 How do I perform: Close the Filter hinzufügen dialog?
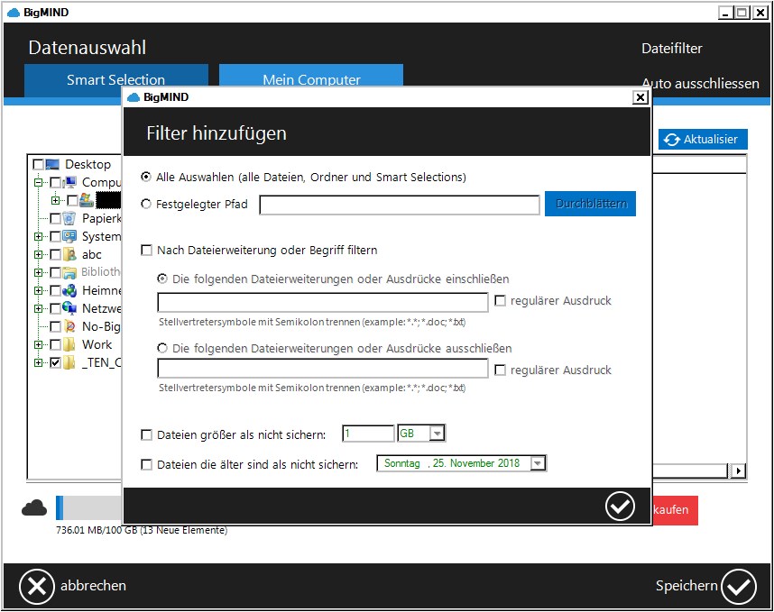click(x=640, y=97)
